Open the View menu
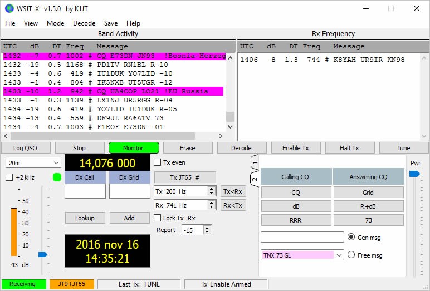 [31, 23]
